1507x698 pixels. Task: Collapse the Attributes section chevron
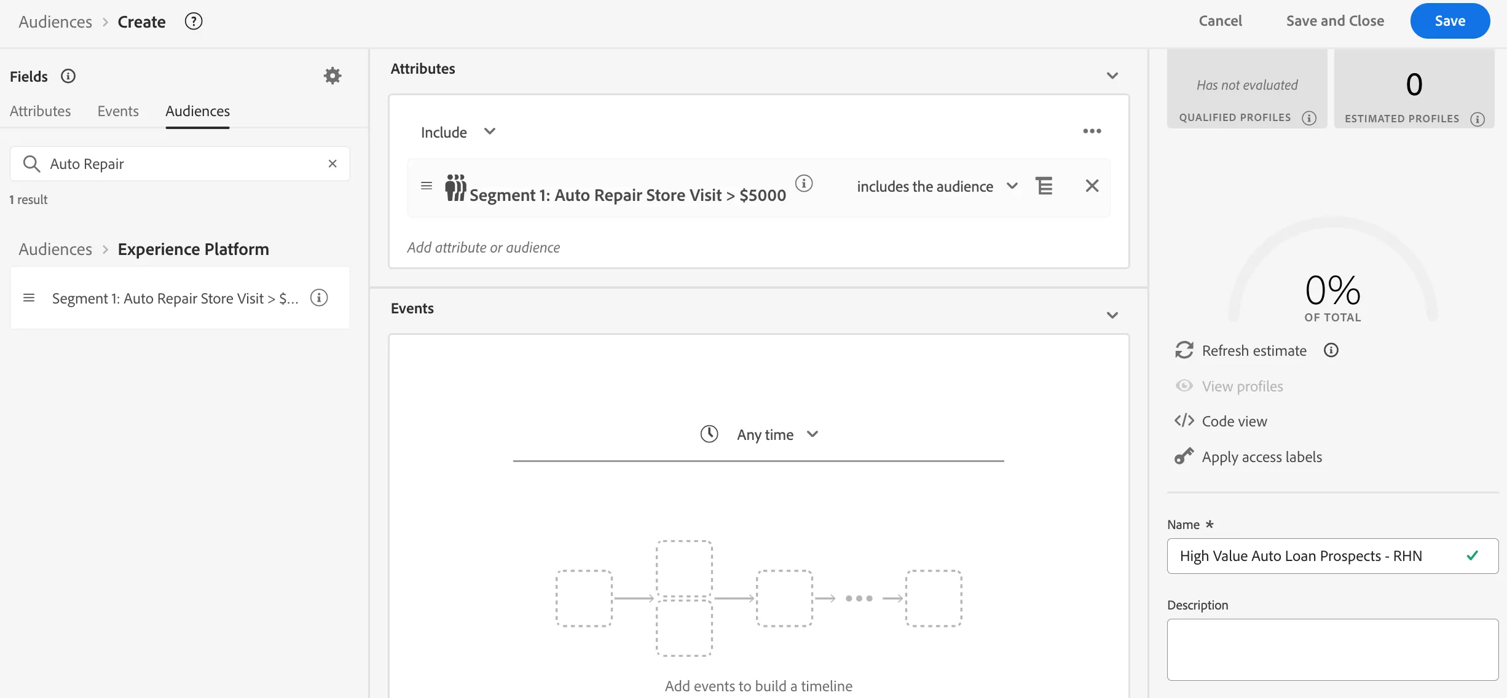[1112, 76]
